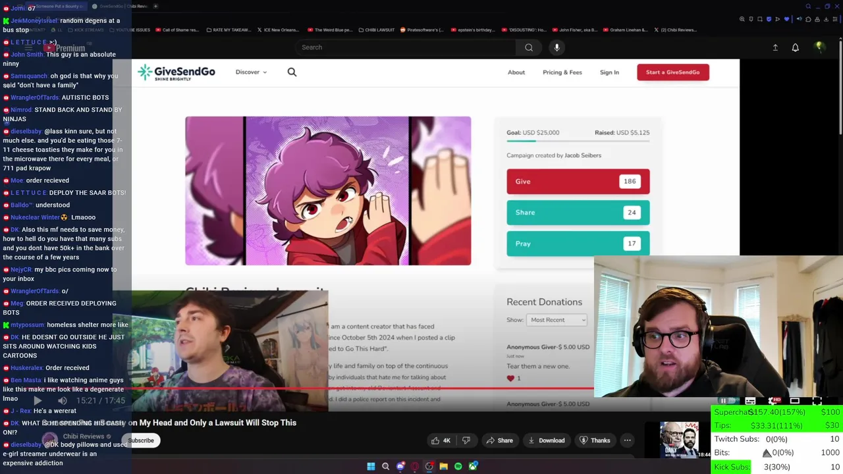Screen dimensions: 843x474
Task: Click the chibi campaign banner image
Action: pos(328,191)
